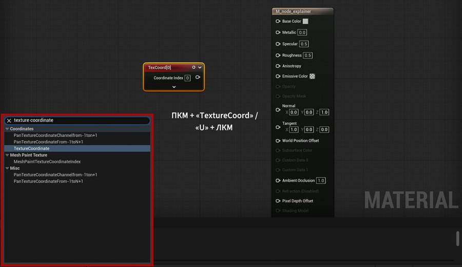Edit the Normal Y value field
The image size is (462, 267).
point(309,112)
